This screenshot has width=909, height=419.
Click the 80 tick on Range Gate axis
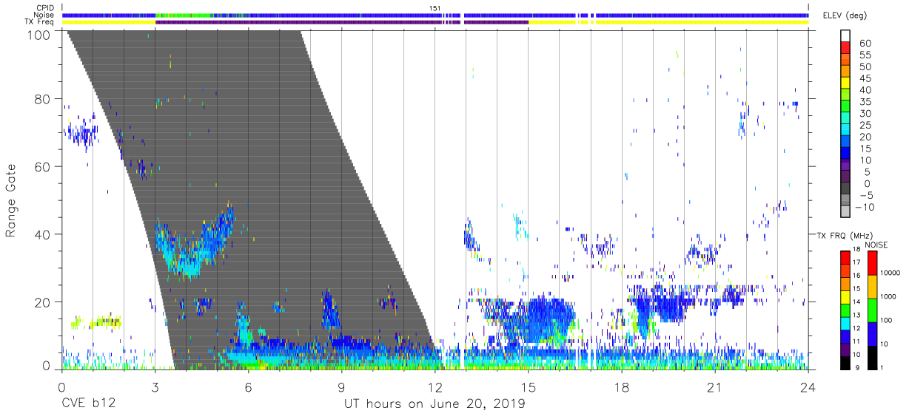pos(42,98)
